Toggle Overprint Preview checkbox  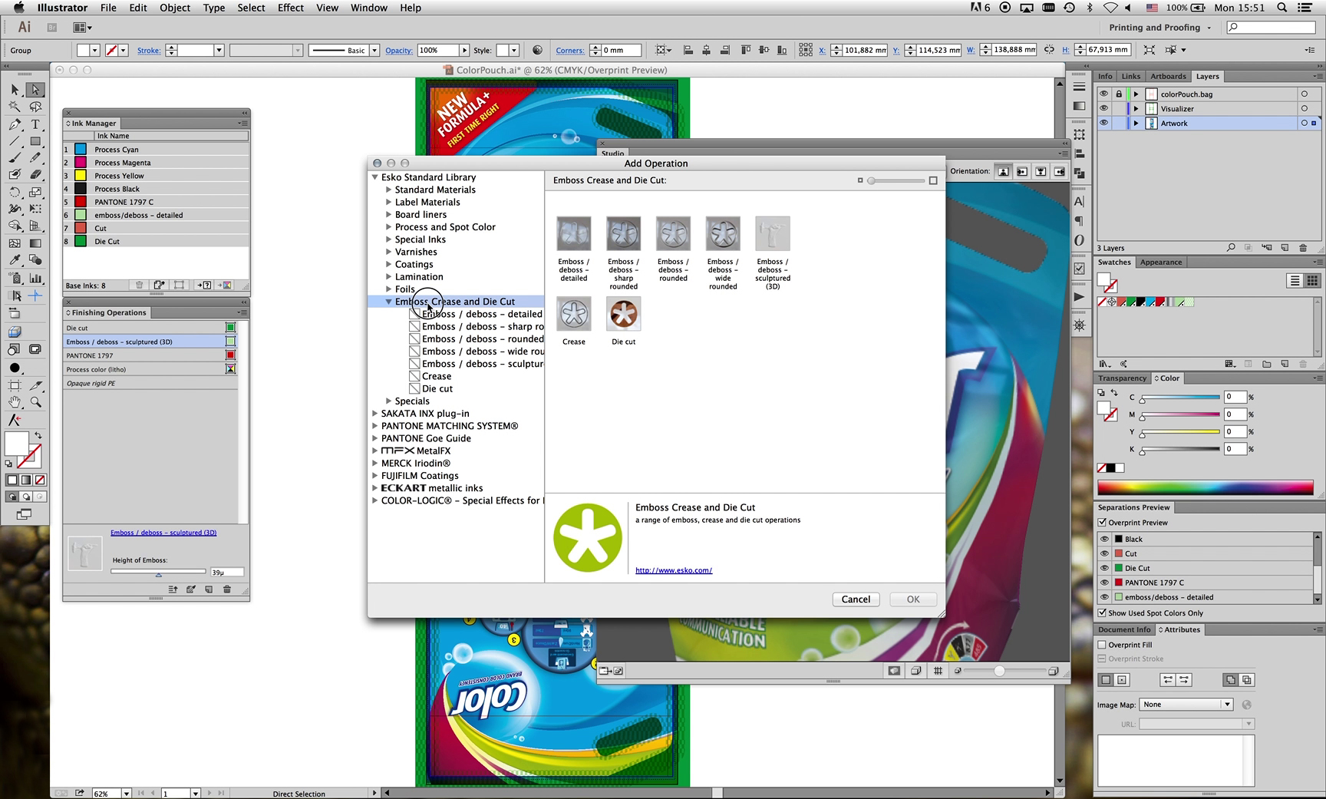(1103, 523)
